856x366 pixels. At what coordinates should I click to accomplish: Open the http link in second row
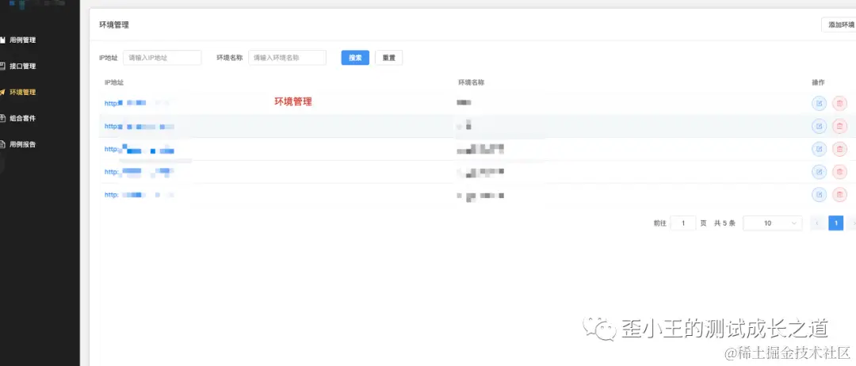139,127
